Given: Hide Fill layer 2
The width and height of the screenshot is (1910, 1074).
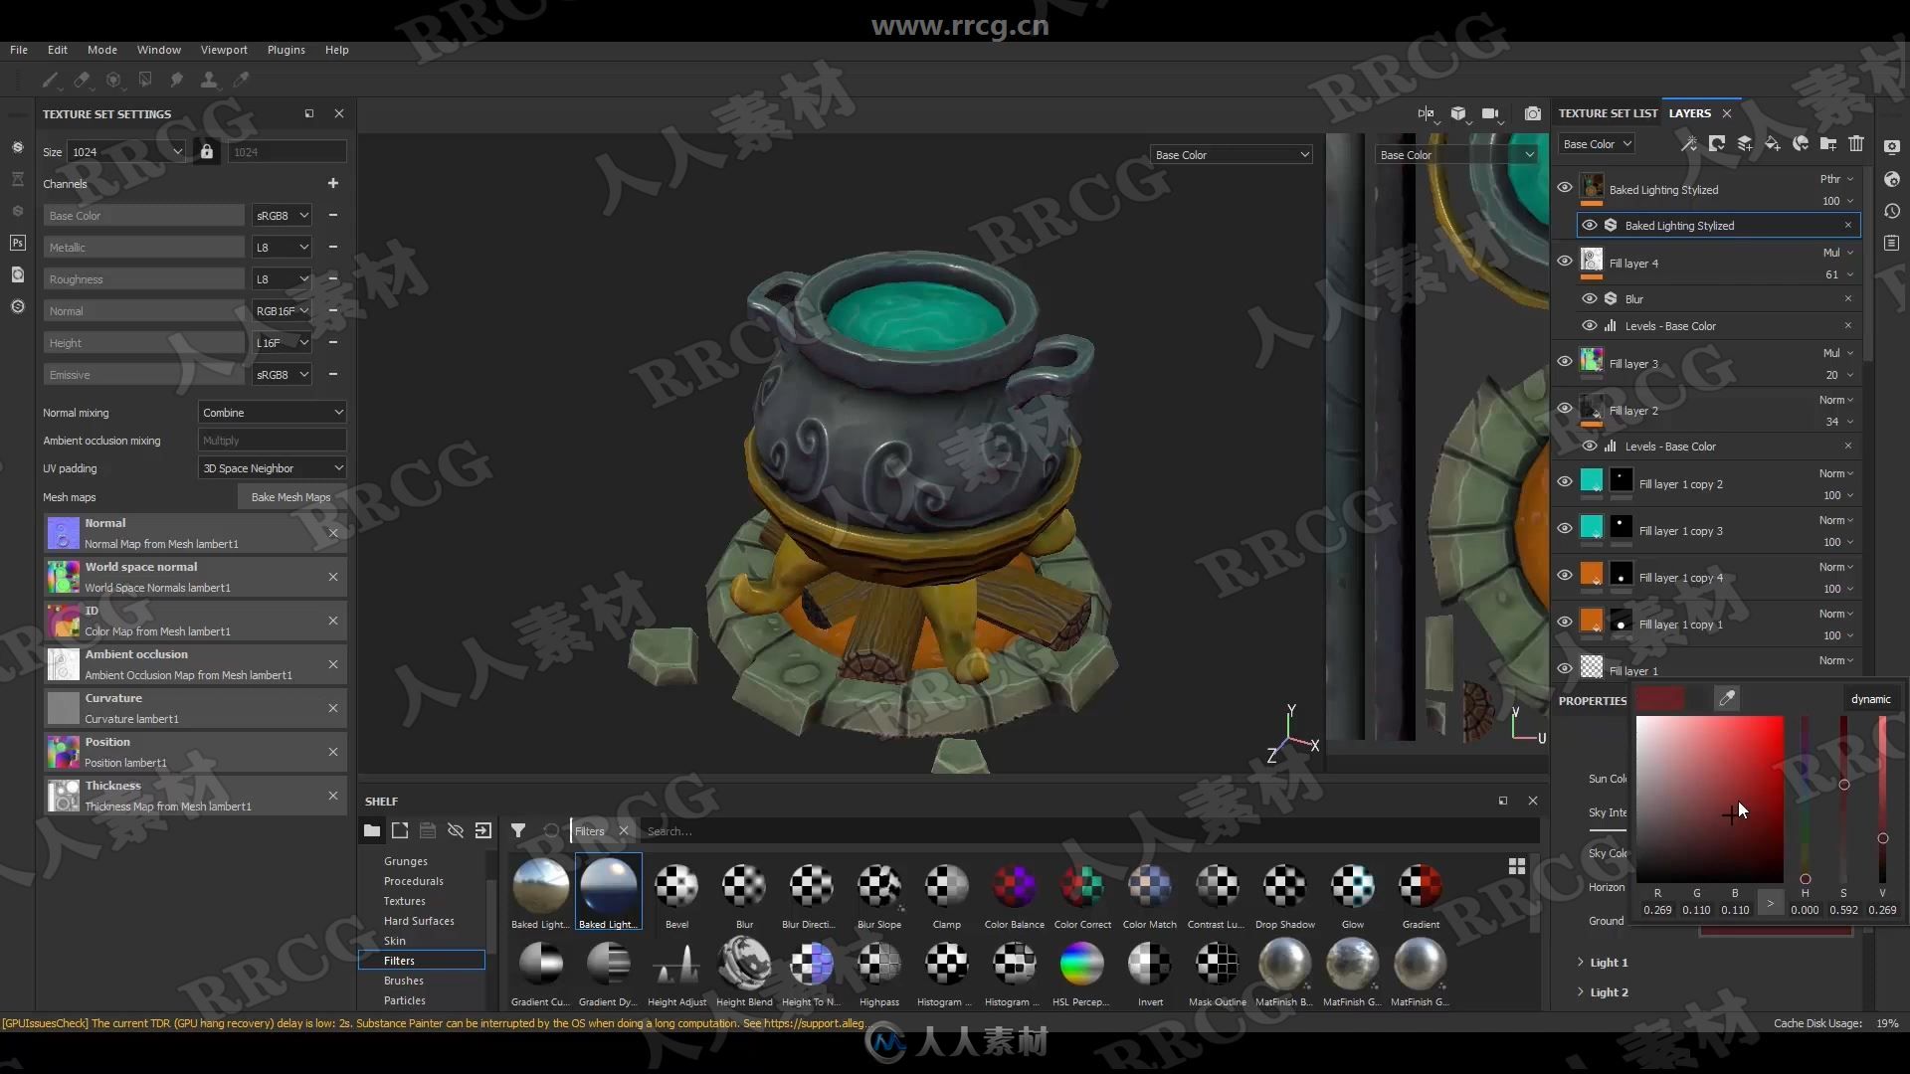Looking at the screenshot, I should 1565,408.
